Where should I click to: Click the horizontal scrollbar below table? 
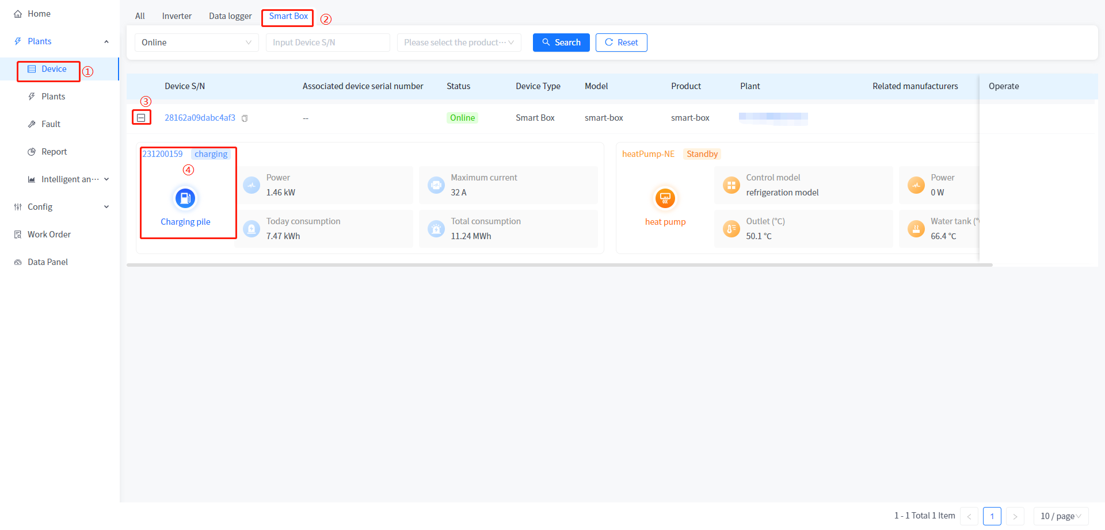click(559, 265)
